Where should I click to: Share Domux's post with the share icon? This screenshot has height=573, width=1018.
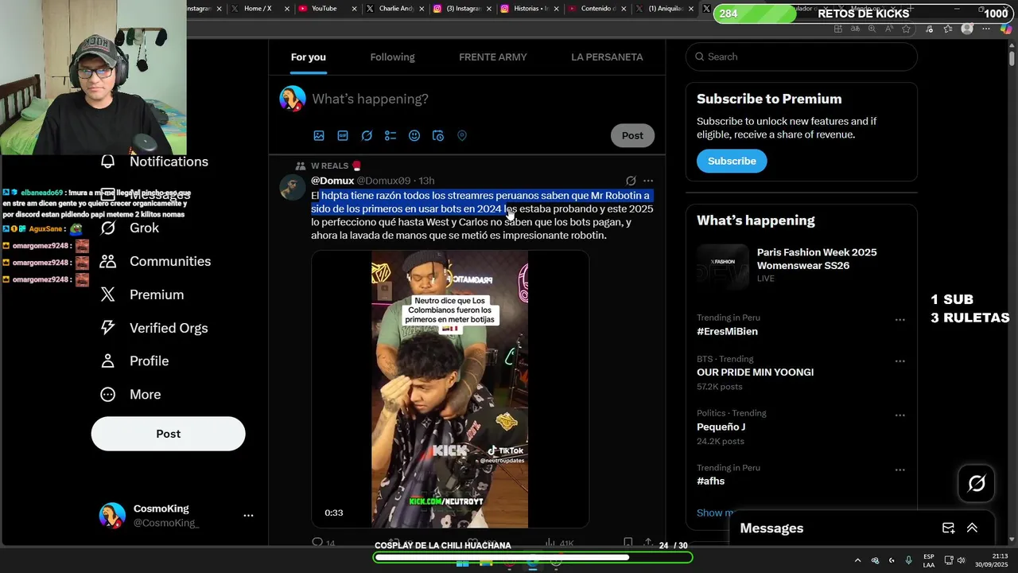[648, 543]
